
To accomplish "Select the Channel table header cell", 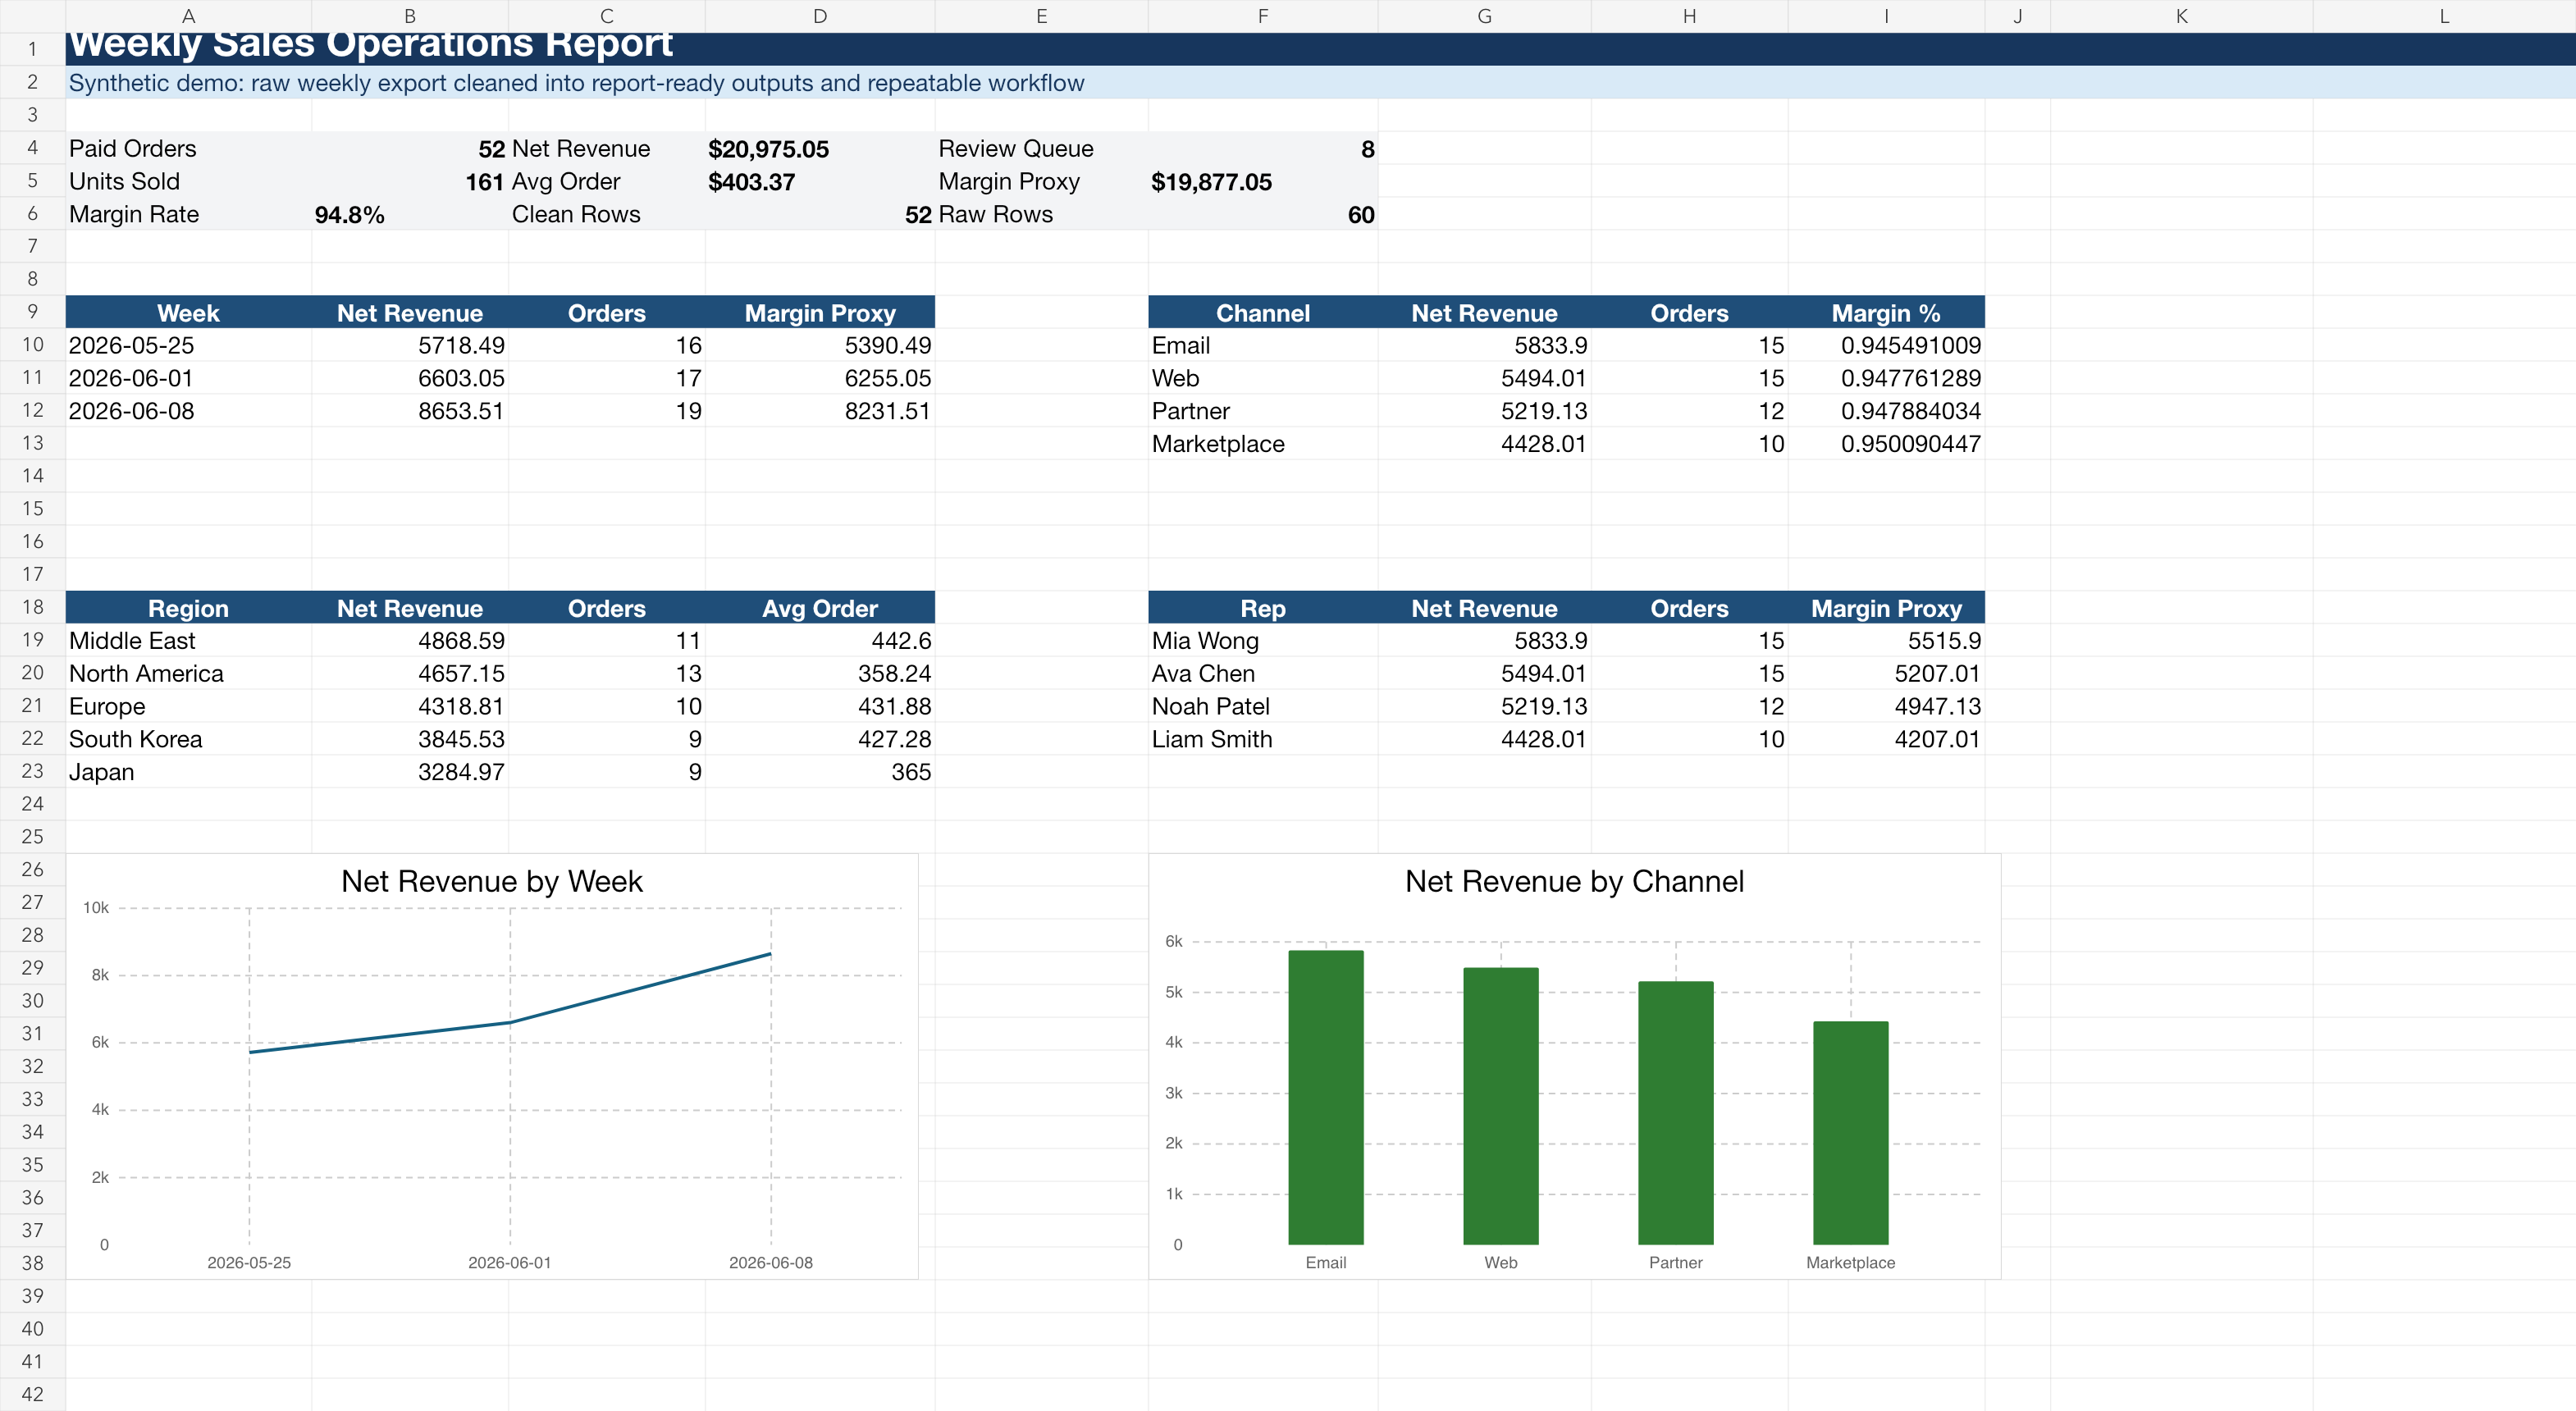I will (1263, 312).
